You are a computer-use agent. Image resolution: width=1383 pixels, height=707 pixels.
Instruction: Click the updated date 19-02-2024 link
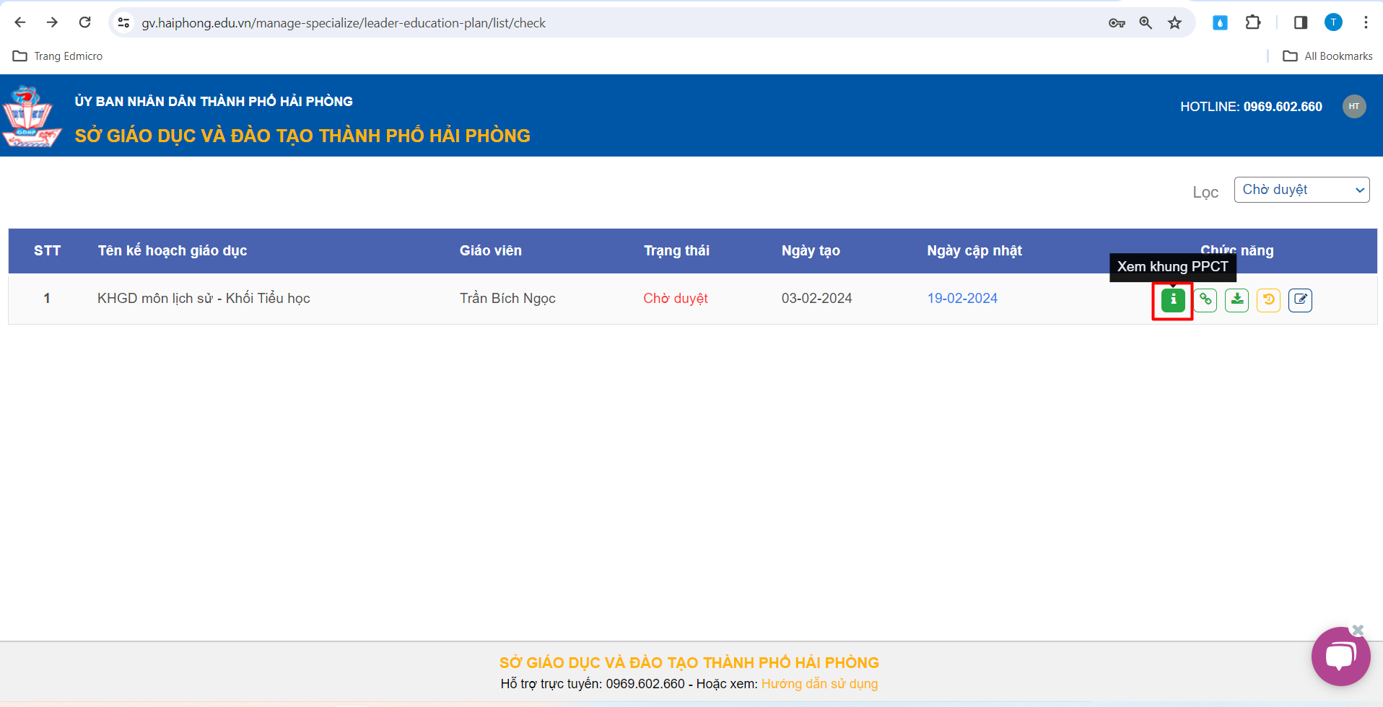click(962, 298)
